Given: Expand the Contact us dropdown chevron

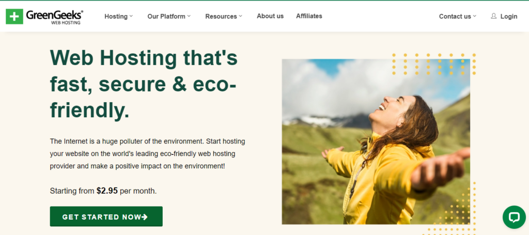Looking at the screenshot, I should click(475, 16).
